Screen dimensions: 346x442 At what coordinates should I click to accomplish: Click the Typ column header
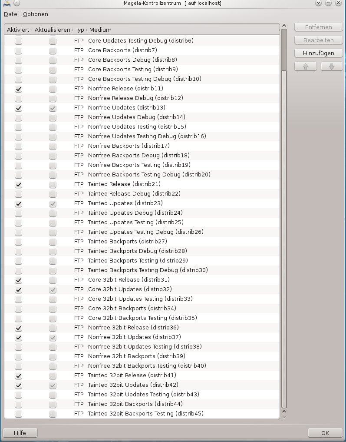[x=80, y=30]
